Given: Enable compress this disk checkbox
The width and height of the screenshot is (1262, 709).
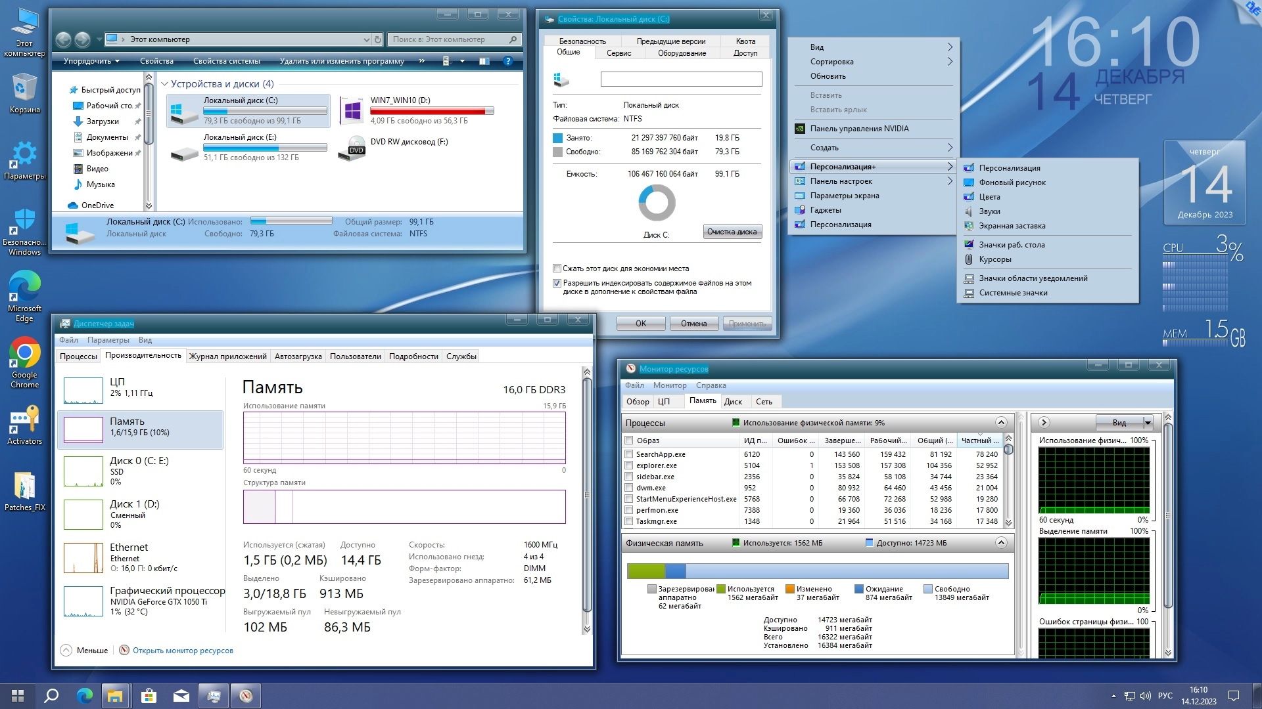Looking at the screenshot, I should [557, 269].
